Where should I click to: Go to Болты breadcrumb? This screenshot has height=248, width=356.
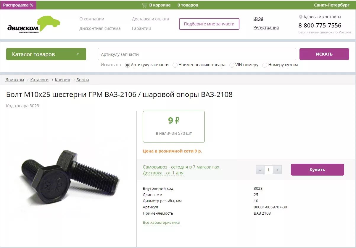pos(83,80)
